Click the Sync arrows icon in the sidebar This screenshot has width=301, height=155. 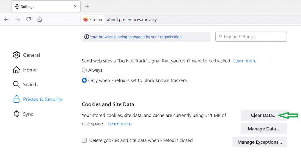tap(16, 114)
